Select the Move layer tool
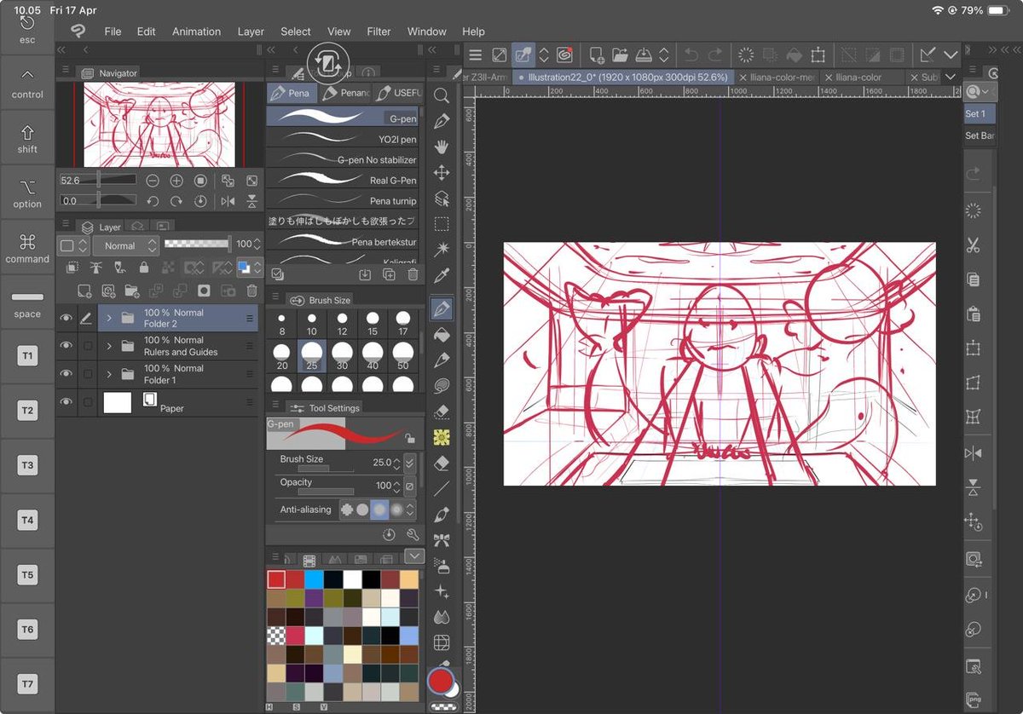 [442, 173]
